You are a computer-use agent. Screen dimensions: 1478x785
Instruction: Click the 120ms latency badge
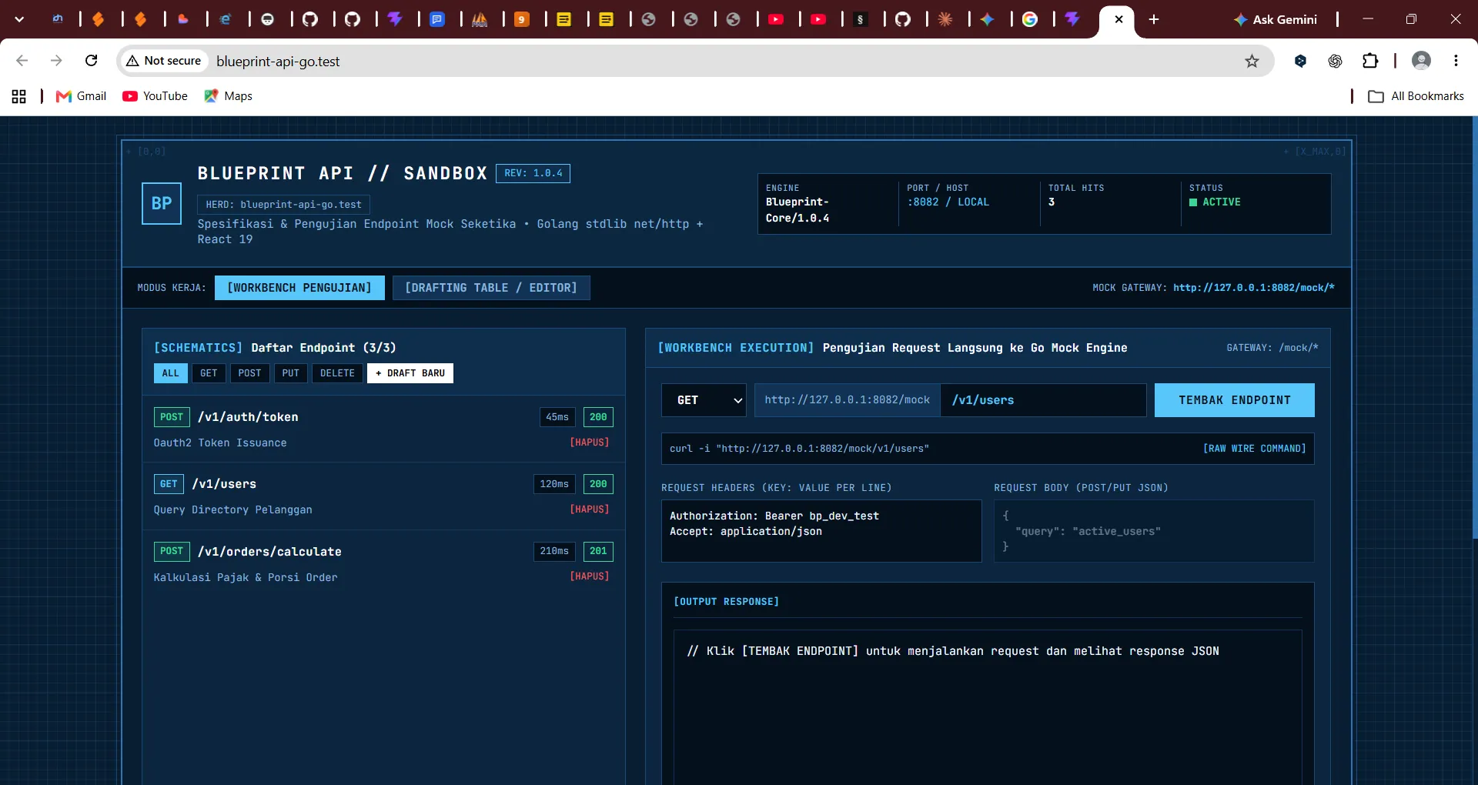pyautogui.click(x=554, y=484)
